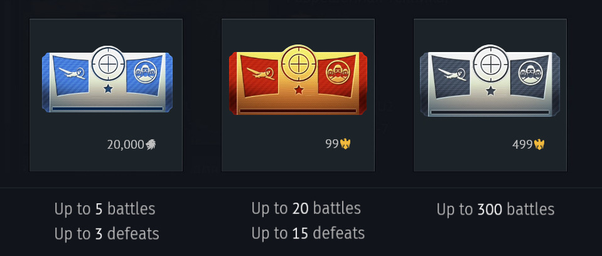Click the golden eagle icon next to 499
Image resolution: width=602 pixels, height=256 pixels.
[x=539, y=144]
